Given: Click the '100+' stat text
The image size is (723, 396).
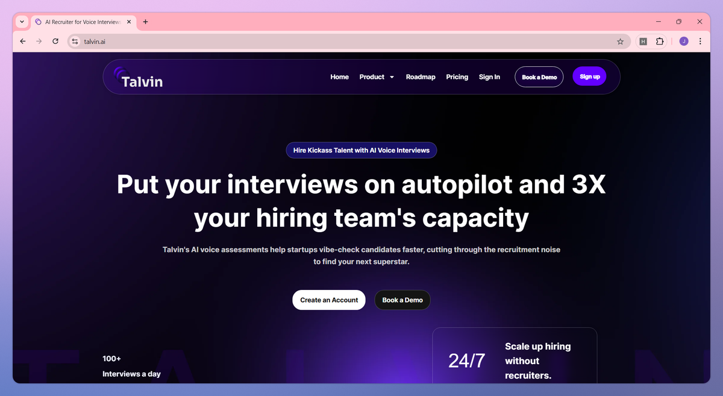Looking at the screenshot, I should click(111, 359).
